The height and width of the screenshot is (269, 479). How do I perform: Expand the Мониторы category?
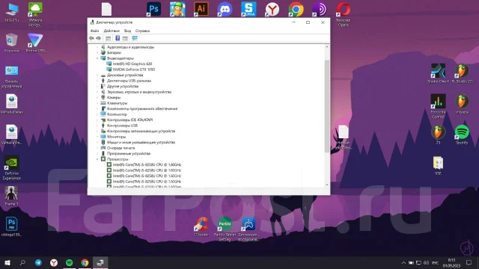(97, 137)
